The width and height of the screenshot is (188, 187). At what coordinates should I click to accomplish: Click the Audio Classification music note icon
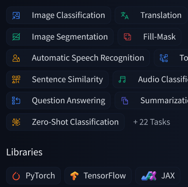point(122,79)
